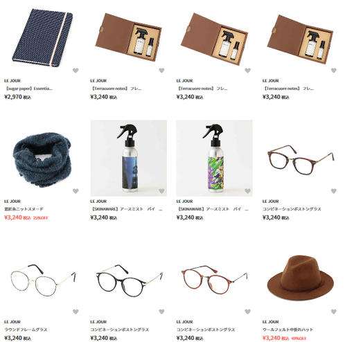
Task: Favorite the tortoiseshell Boston glasses in second row
Action: click(334, 191)
